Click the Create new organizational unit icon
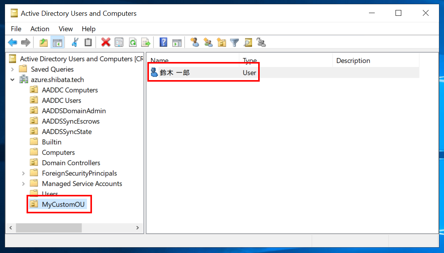The width and height of the screenshot is (444, 253). tap(221, 42)
